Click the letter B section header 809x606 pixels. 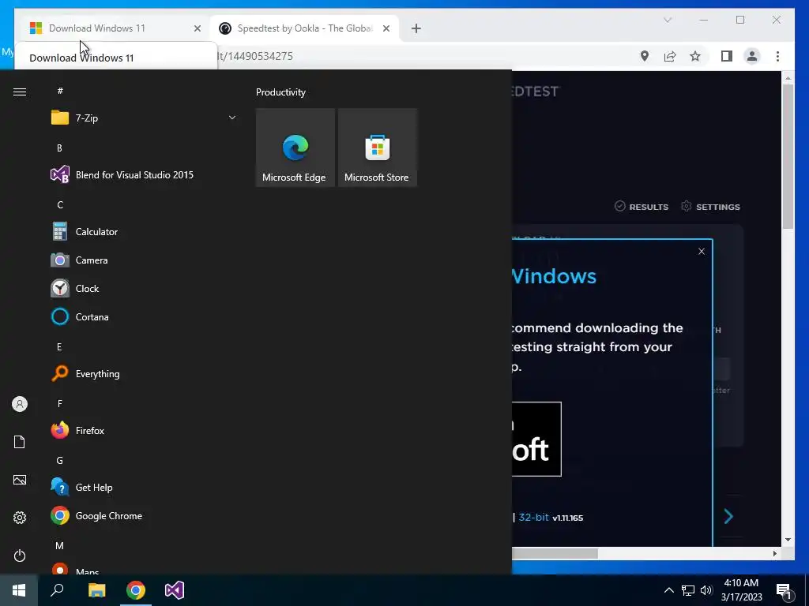[59, 148]
